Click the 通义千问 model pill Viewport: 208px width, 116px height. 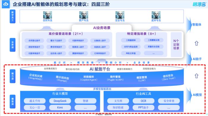[35, 101]
